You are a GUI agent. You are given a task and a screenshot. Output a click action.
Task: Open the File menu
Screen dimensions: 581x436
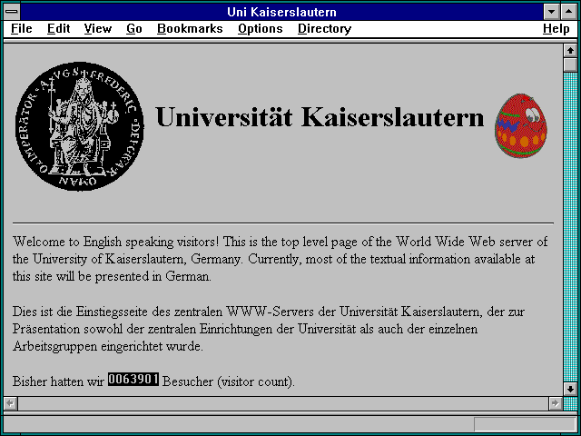point(22,29)
